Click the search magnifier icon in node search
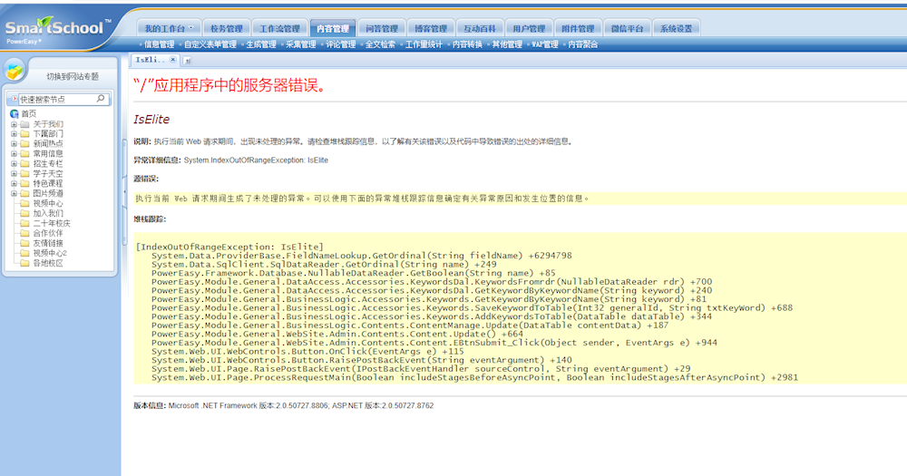The width and height of the screenshot is (907, 476). click(101, 99)
